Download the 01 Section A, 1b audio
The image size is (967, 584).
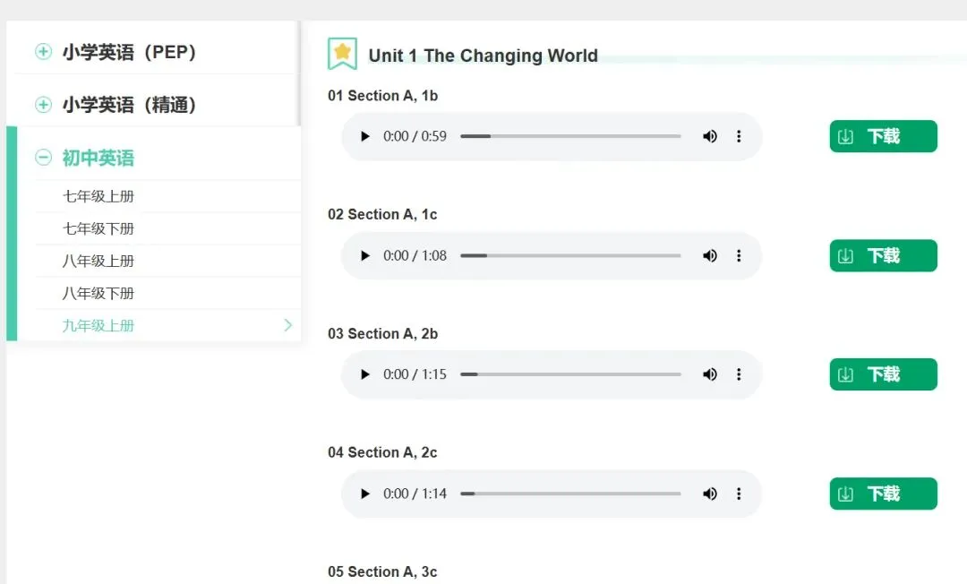pyautogui.click(x=883, y=136)
